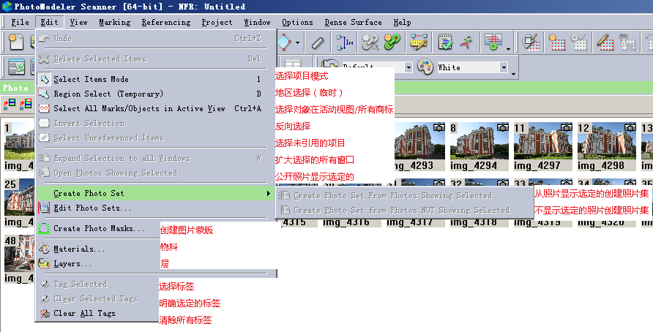Click the grayed dense surface gear icon
Viewport: 653px width, 332px height.
[x=579, y=42]
